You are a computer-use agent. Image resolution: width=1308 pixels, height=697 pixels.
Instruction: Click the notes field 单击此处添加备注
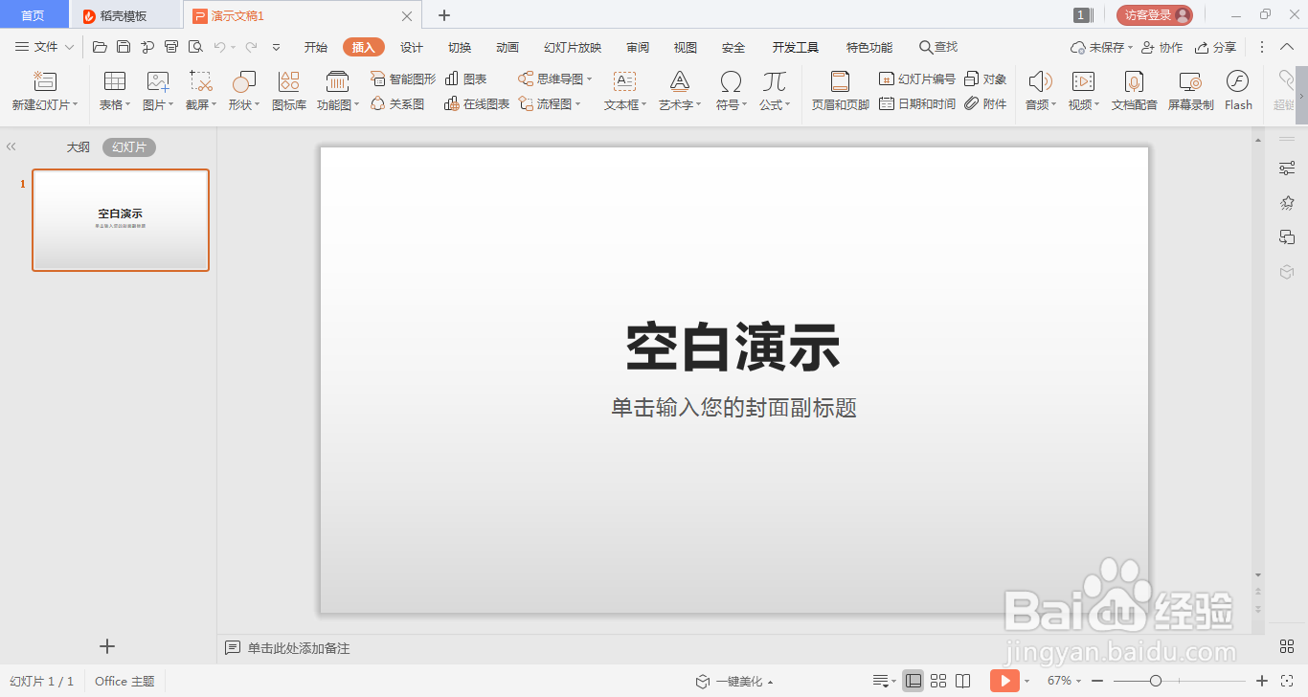coord(299,648)
